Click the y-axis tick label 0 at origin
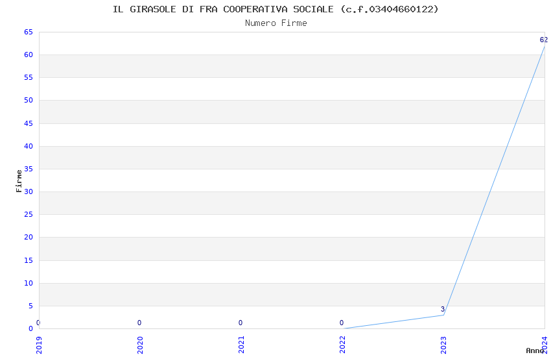Screen dimensions: 551x357 30,329
